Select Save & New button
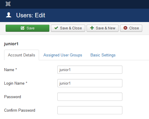The width and height of the screenshot is (149, 119). tap(103, 28)
